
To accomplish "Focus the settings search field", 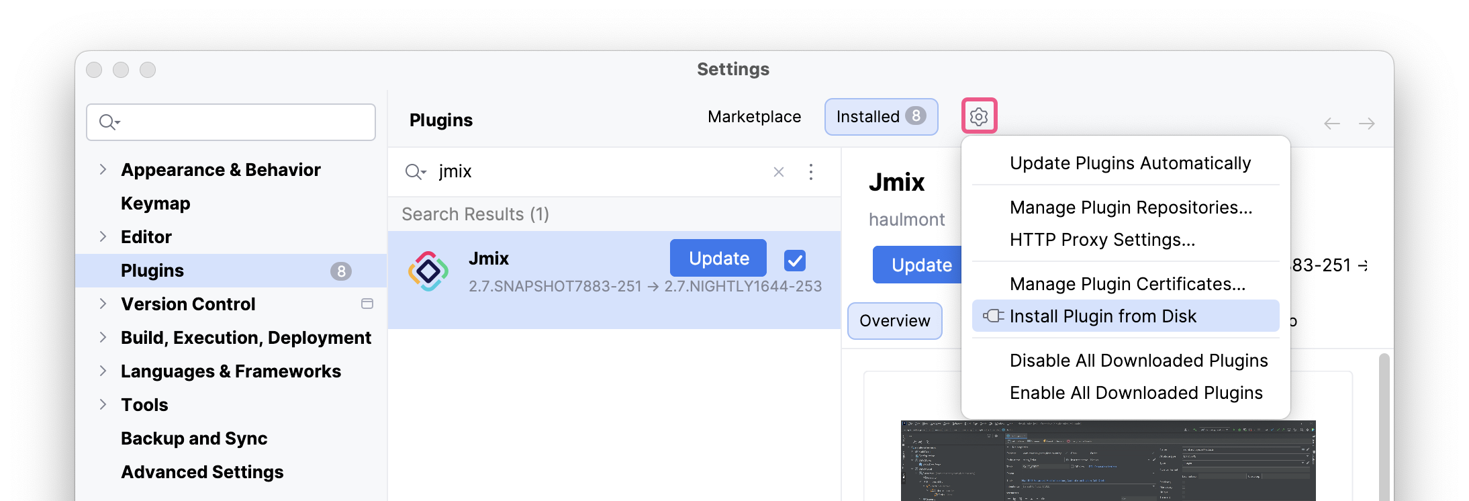I will tap(231, 122).
